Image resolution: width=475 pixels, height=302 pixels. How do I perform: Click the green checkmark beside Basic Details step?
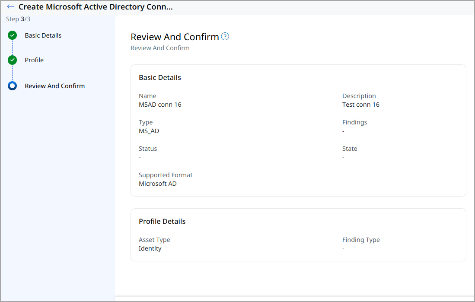[x=13, y=35]
